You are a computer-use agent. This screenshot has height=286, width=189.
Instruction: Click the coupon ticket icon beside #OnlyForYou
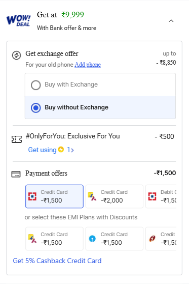17,139
